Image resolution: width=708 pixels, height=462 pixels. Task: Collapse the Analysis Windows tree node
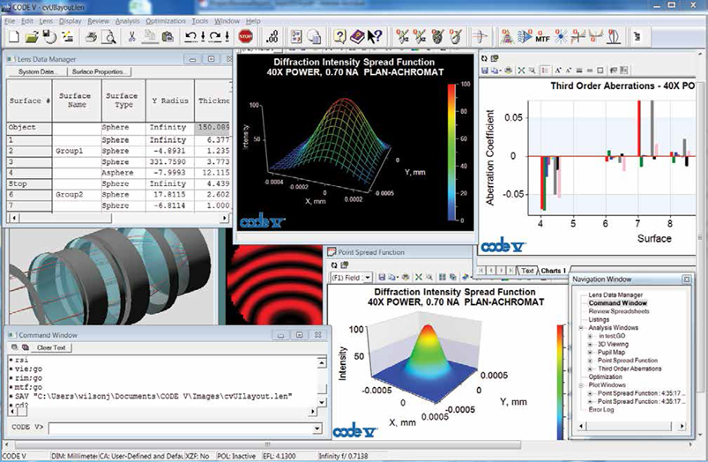(582, 328)
